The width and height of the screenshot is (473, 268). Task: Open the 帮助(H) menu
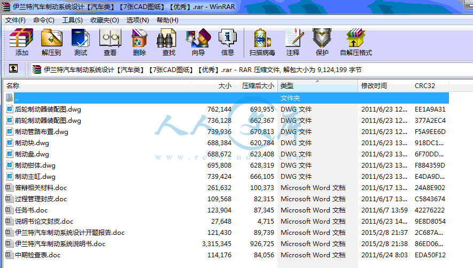pyautogui.click(x=167, y=20)
